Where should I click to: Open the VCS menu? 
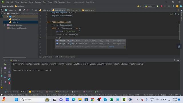point(55,2)
